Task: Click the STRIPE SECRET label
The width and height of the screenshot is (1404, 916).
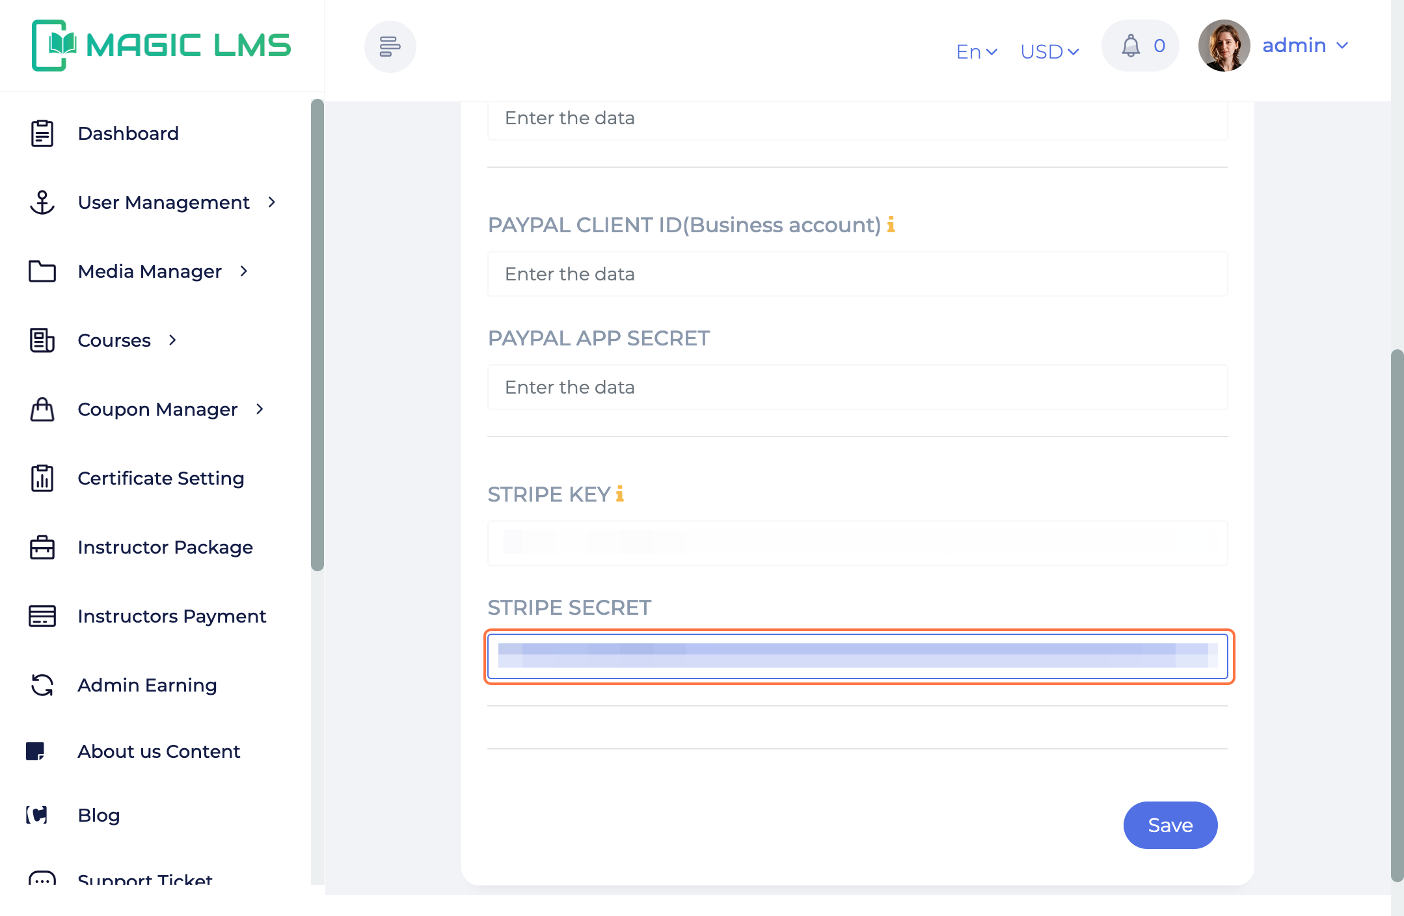Action: click(569, 607)
